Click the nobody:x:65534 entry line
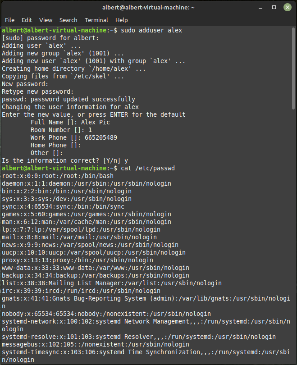Screen dimensions: 297x365 (106, 314)
